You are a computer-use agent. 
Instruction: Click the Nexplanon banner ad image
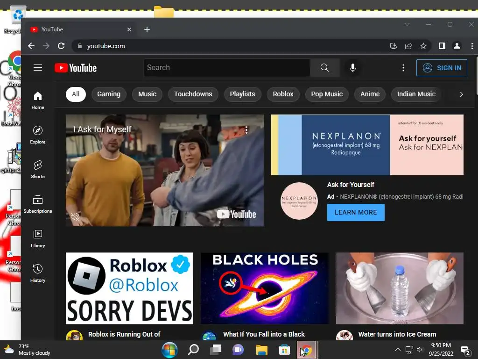point(367,145)
